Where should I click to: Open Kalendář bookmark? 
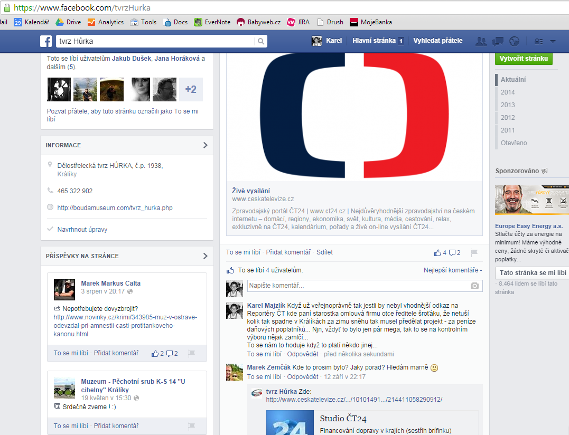[32, 22]
